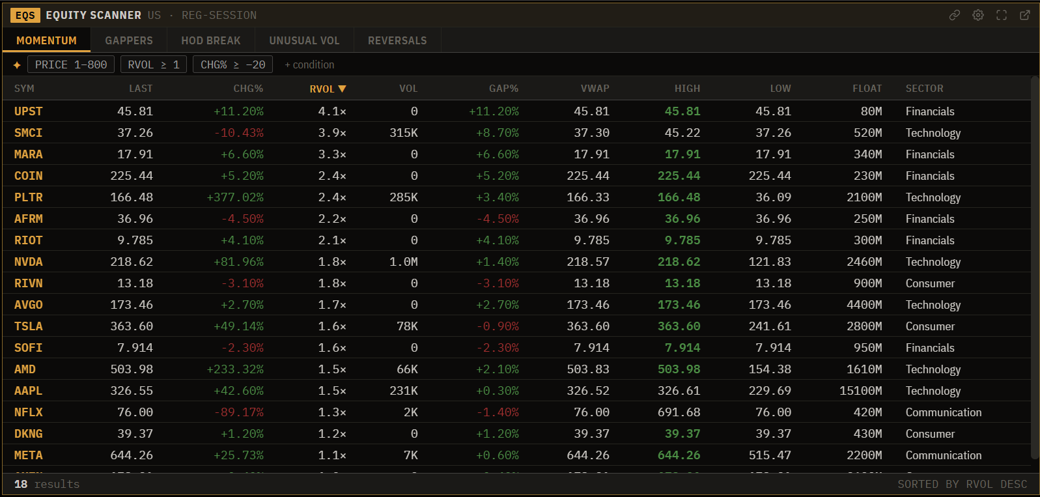Sort by the SECTOR column header

click(924, 89)
